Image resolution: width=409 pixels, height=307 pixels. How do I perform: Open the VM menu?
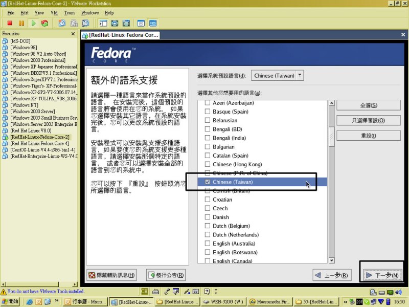tap(54, 13)
